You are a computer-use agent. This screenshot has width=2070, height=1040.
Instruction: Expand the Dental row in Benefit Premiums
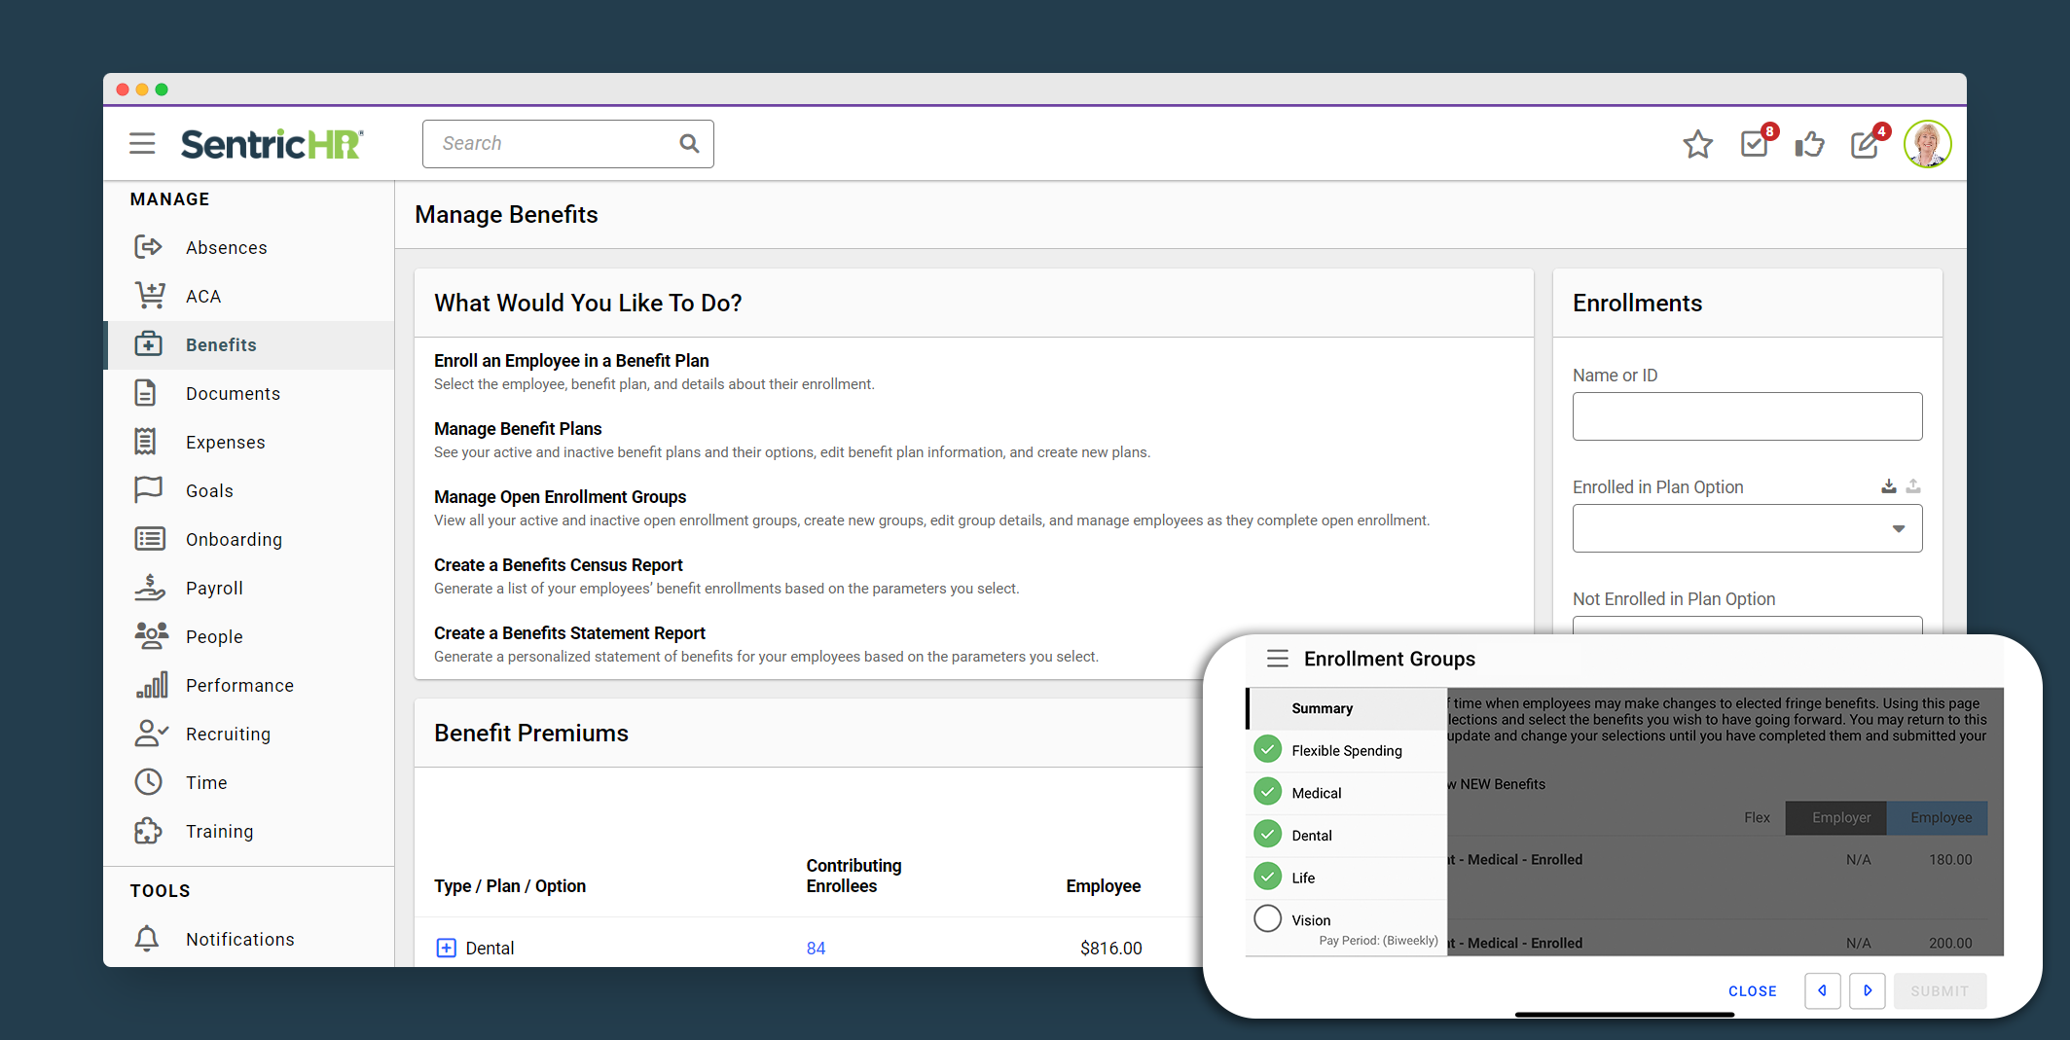[x=446, y=948]
